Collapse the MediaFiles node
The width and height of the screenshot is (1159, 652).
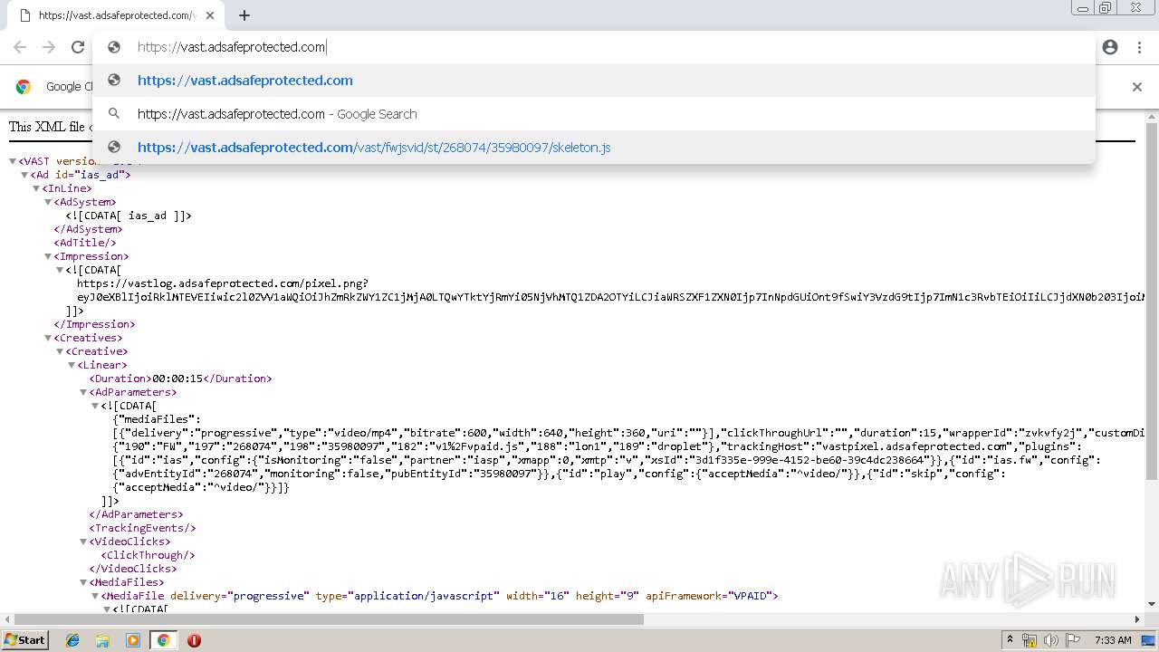click(x=83, y=582)
